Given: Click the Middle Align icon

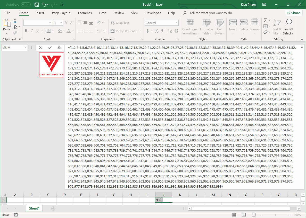Looking at the screenshot, I should (85, 22).
